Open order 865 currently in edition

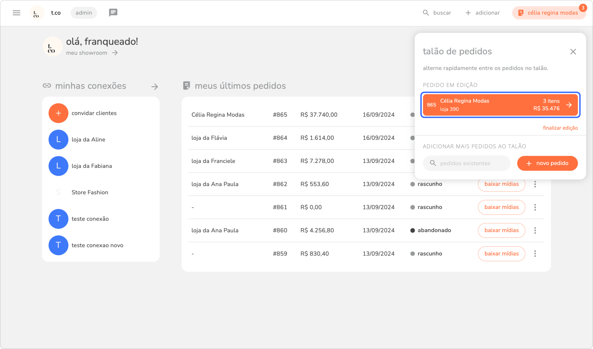(500, 105)
